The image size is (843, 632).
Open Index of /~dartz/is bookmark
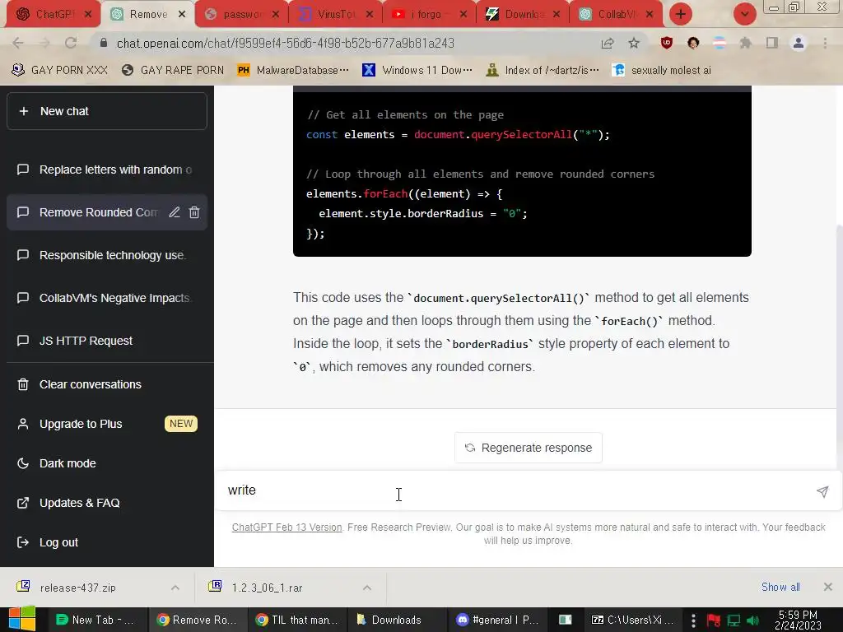[542, 71]
